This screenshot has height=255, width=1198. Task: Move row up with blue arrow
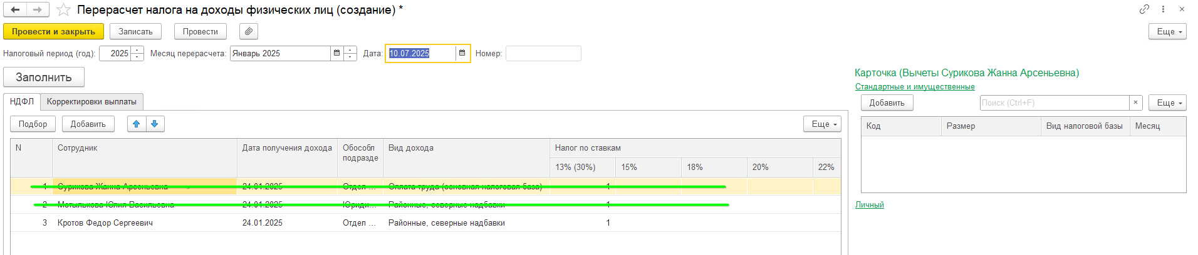point(137,124)
